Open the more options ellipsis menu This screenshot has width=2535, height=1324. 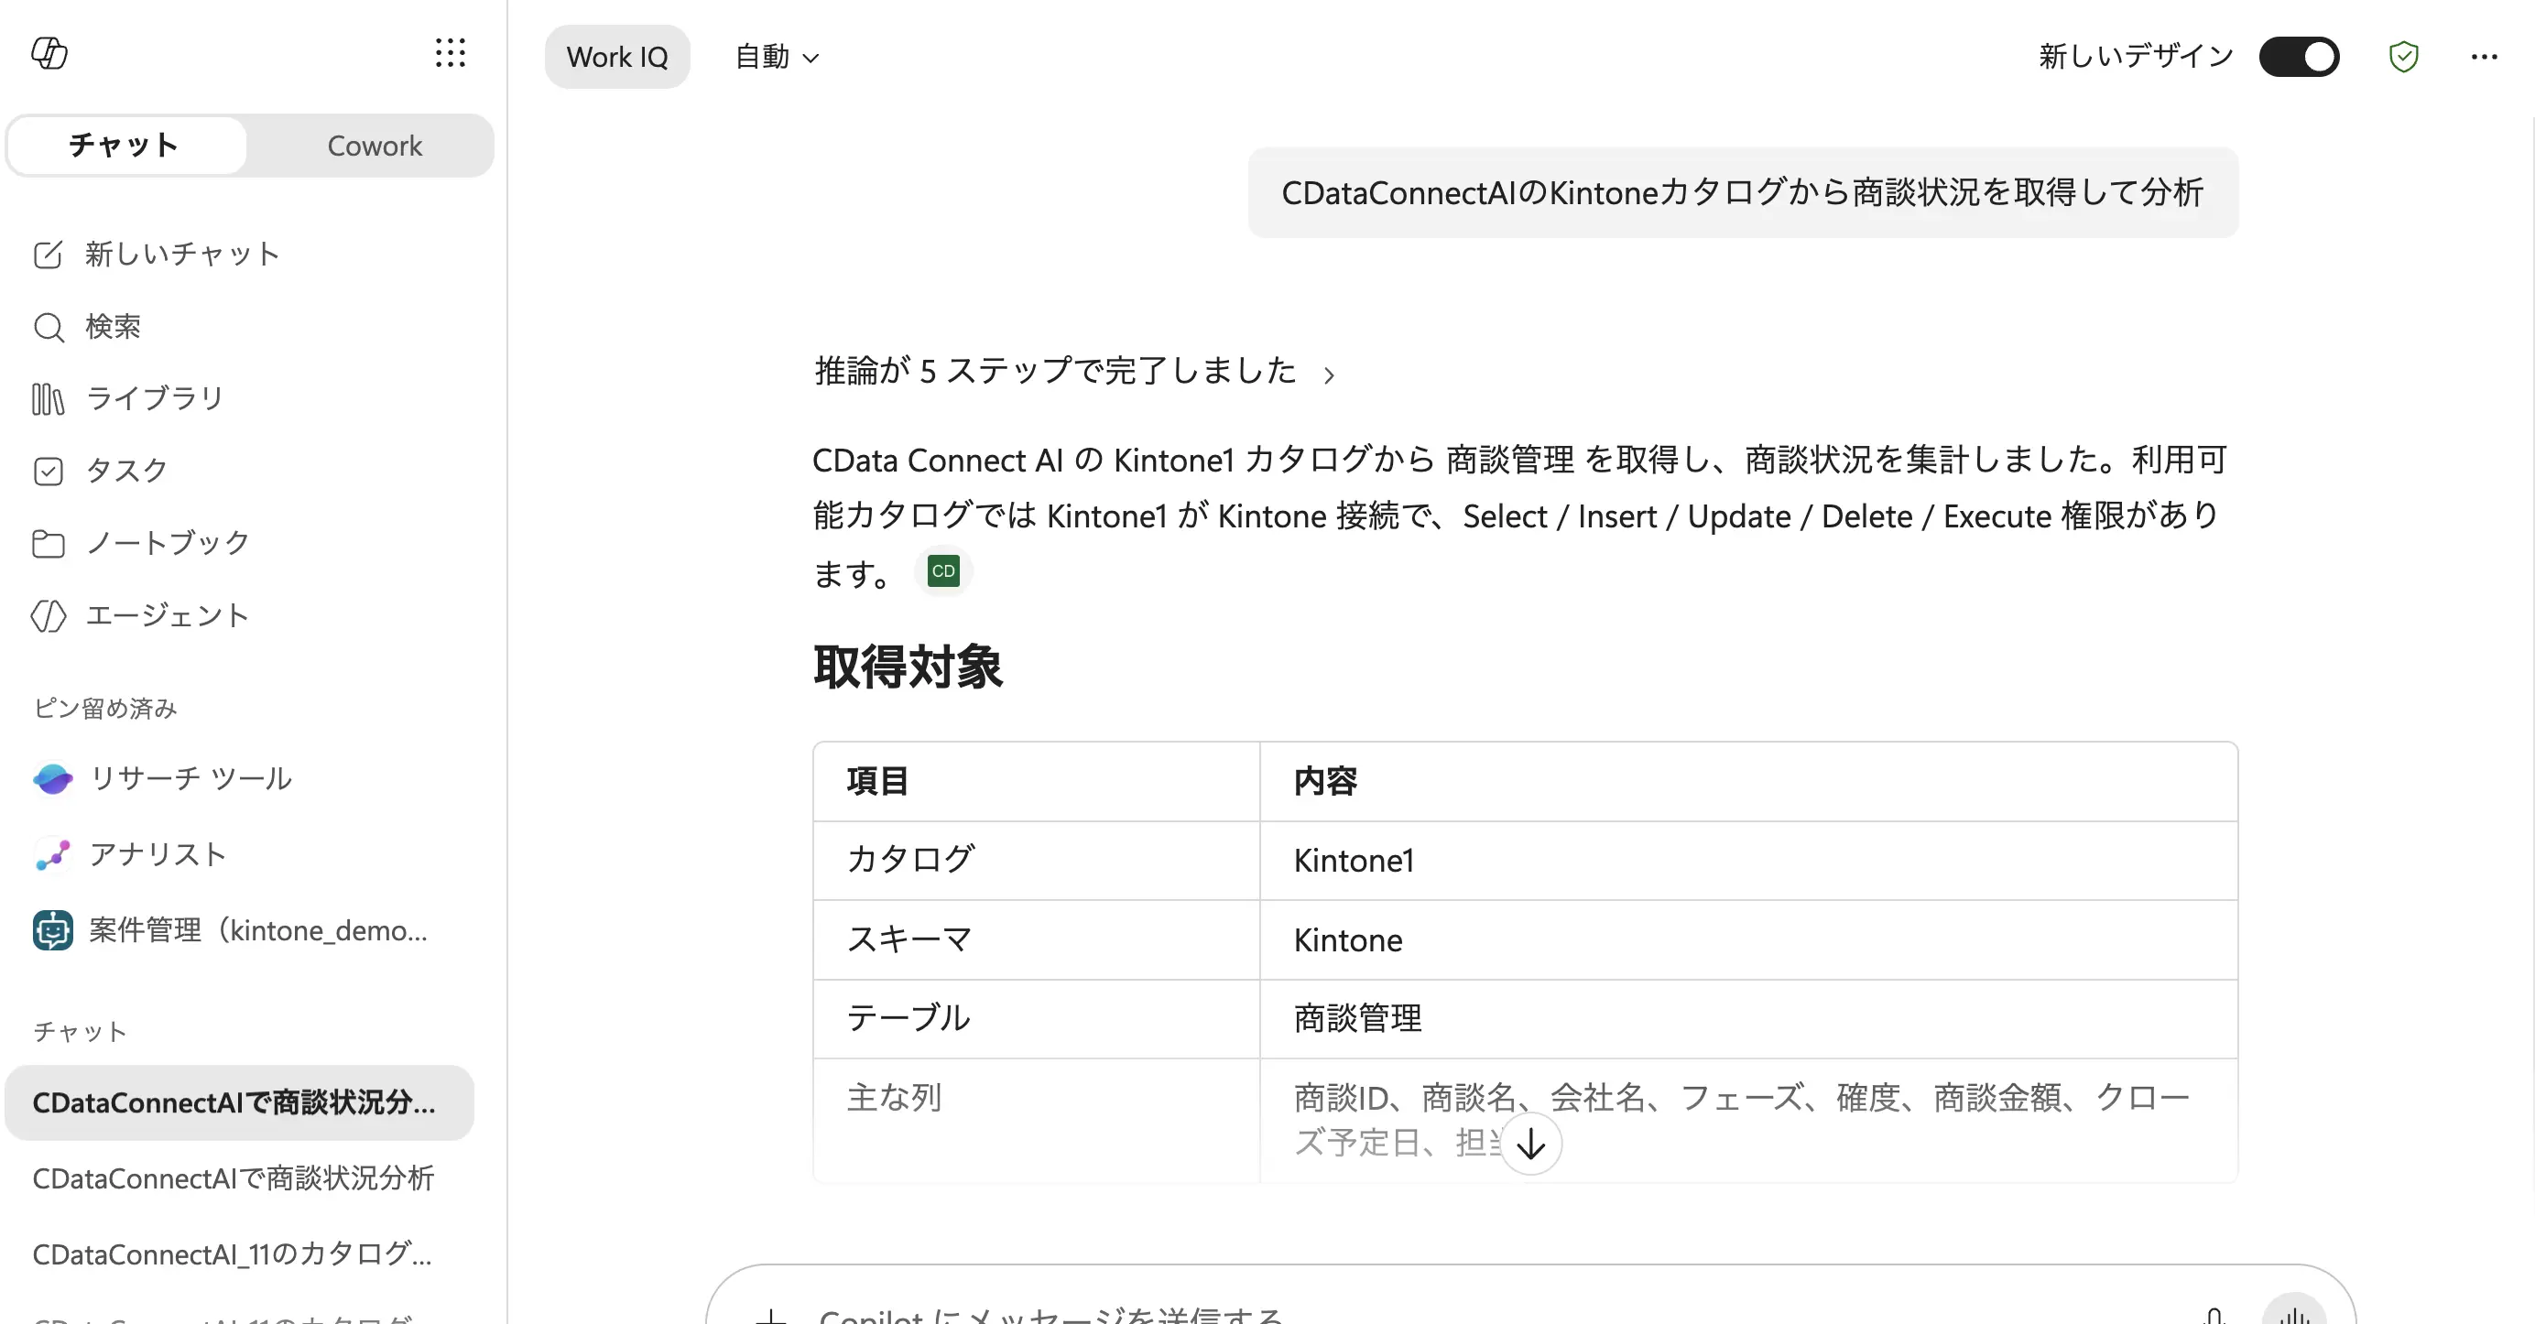click(x=2484, y=56)
